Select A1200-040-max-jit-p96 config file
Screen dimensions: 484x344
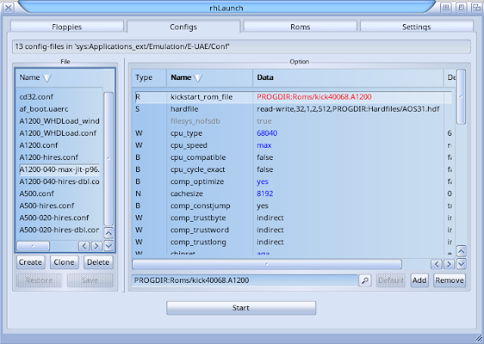point(59,170)
